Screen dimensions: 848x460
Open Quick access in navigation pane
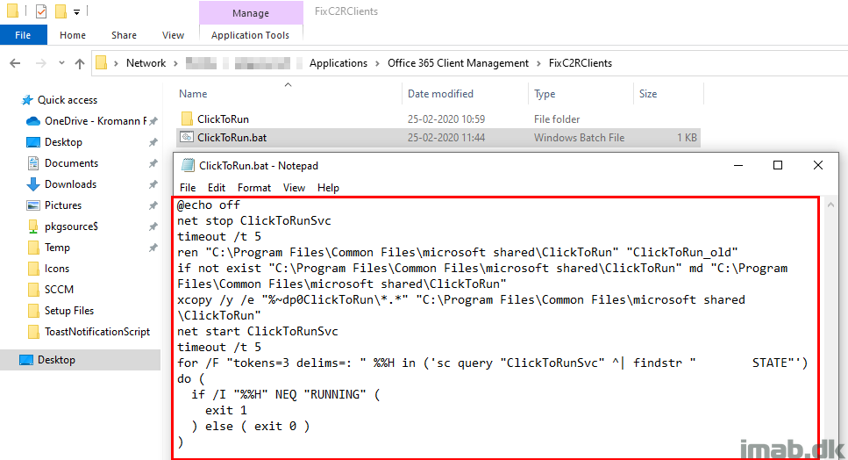click(67, 100)
